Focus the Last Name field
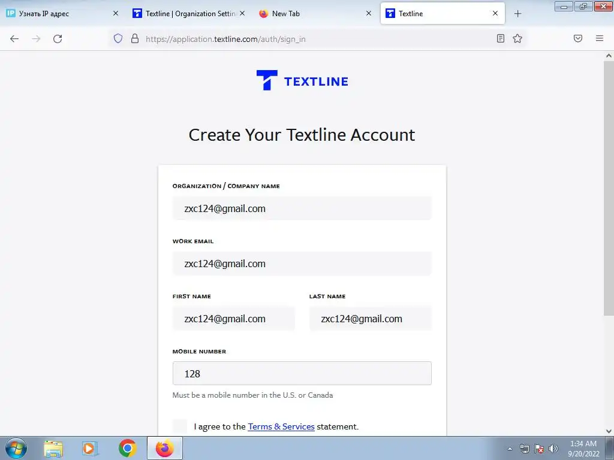The width and height of the screenshot is (614, 460). (x=371, y=319)
